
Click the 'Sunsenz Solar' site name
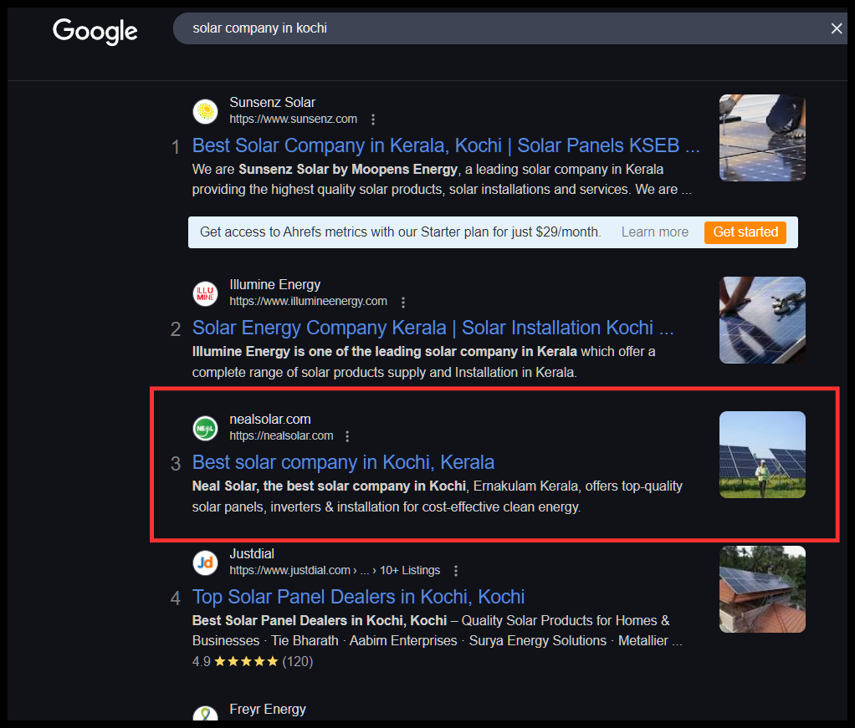pos(272,103)
